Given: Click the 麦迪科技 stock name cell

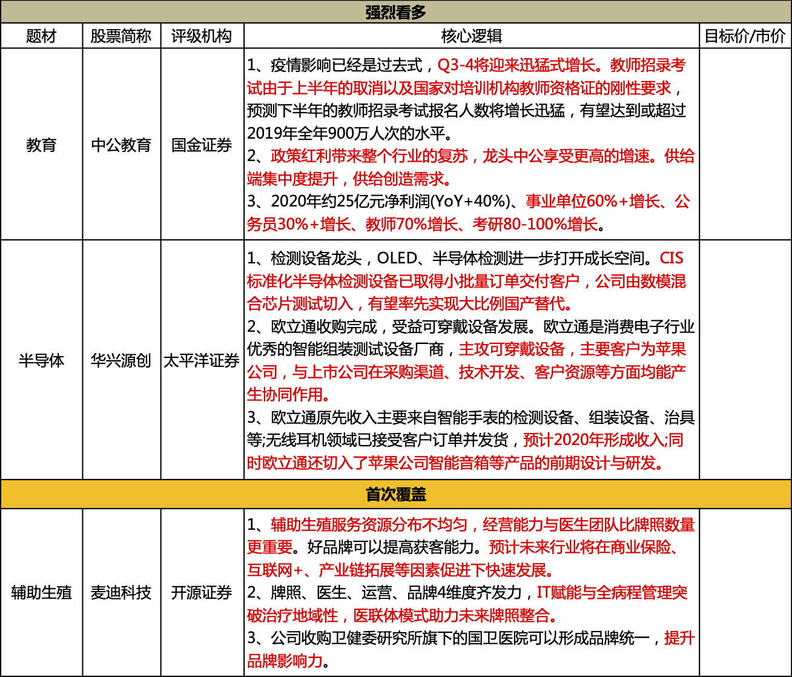Looking at the screenshot, I should pos(122,592).
